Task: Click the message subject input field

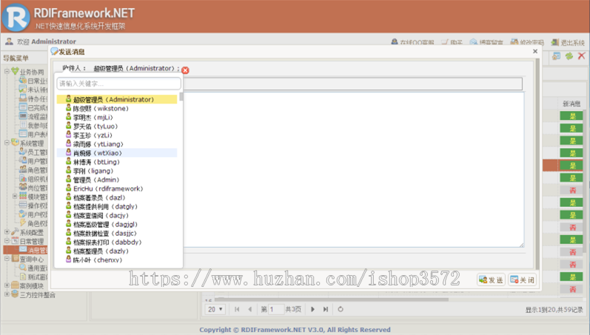Action: [353, 84]
